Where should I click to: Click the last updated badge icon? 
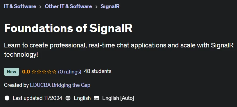point(7,98)
